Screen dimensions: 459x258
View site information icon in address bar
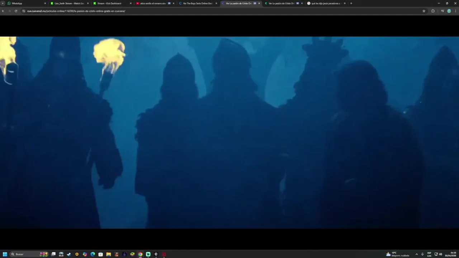point(24,11)
